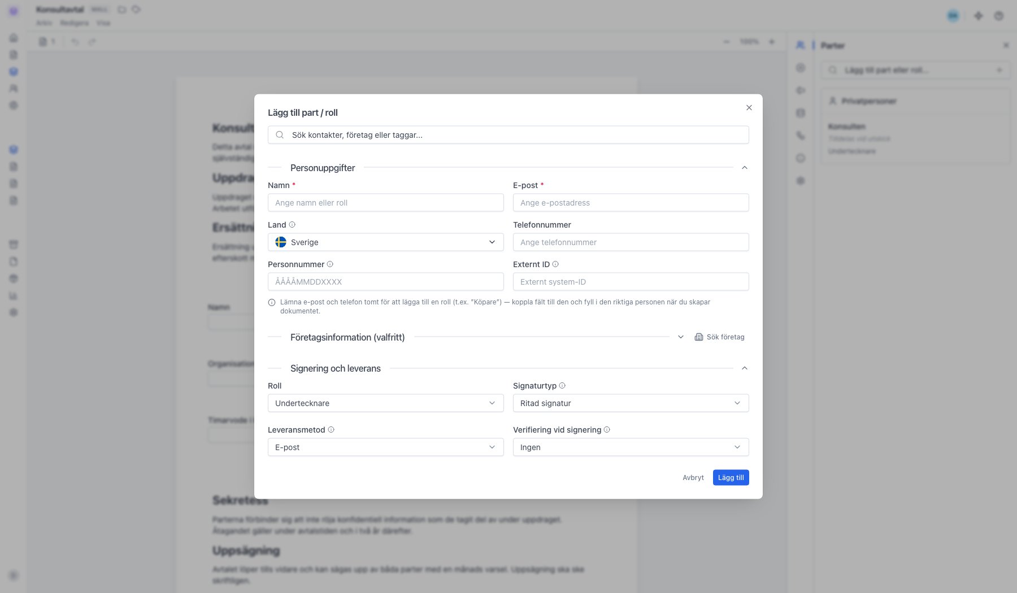Click the info icon next to Signaturtyp
Viewport: 1017px width, 593px height.
coord(562,386)
